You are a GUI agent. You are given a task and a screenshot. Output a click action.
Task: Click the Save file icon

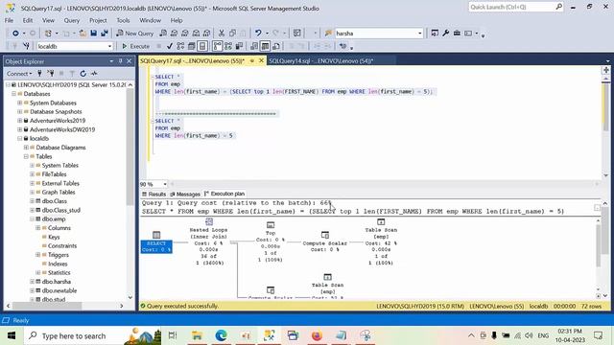coord(93,34)
